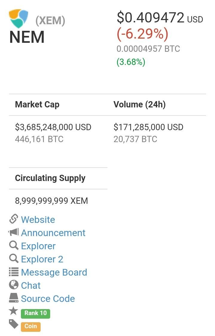Click the orange Coin tag badge

(30, 326)
